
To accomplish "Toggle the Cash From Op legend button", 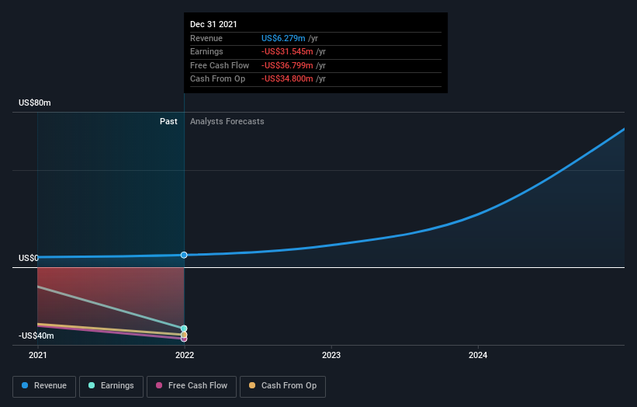I will pyautogui.click(x=282, y=386).
